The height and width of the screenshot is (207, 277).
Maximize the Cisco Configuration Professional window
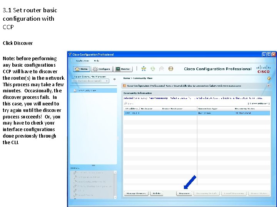click(269, 54)
